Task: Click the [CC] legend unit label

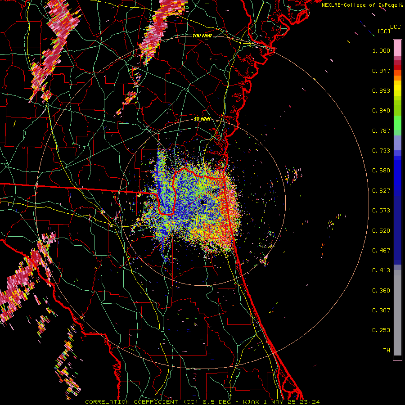Action: click(384, 31)
